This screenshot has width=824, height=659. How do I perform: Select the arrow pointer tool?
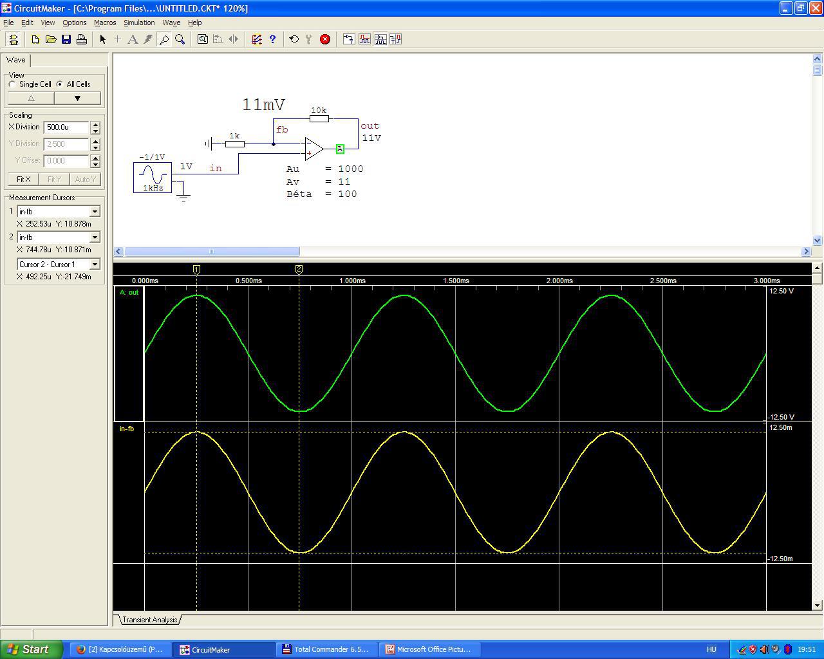pyautogui.click(x=102, y=39)
